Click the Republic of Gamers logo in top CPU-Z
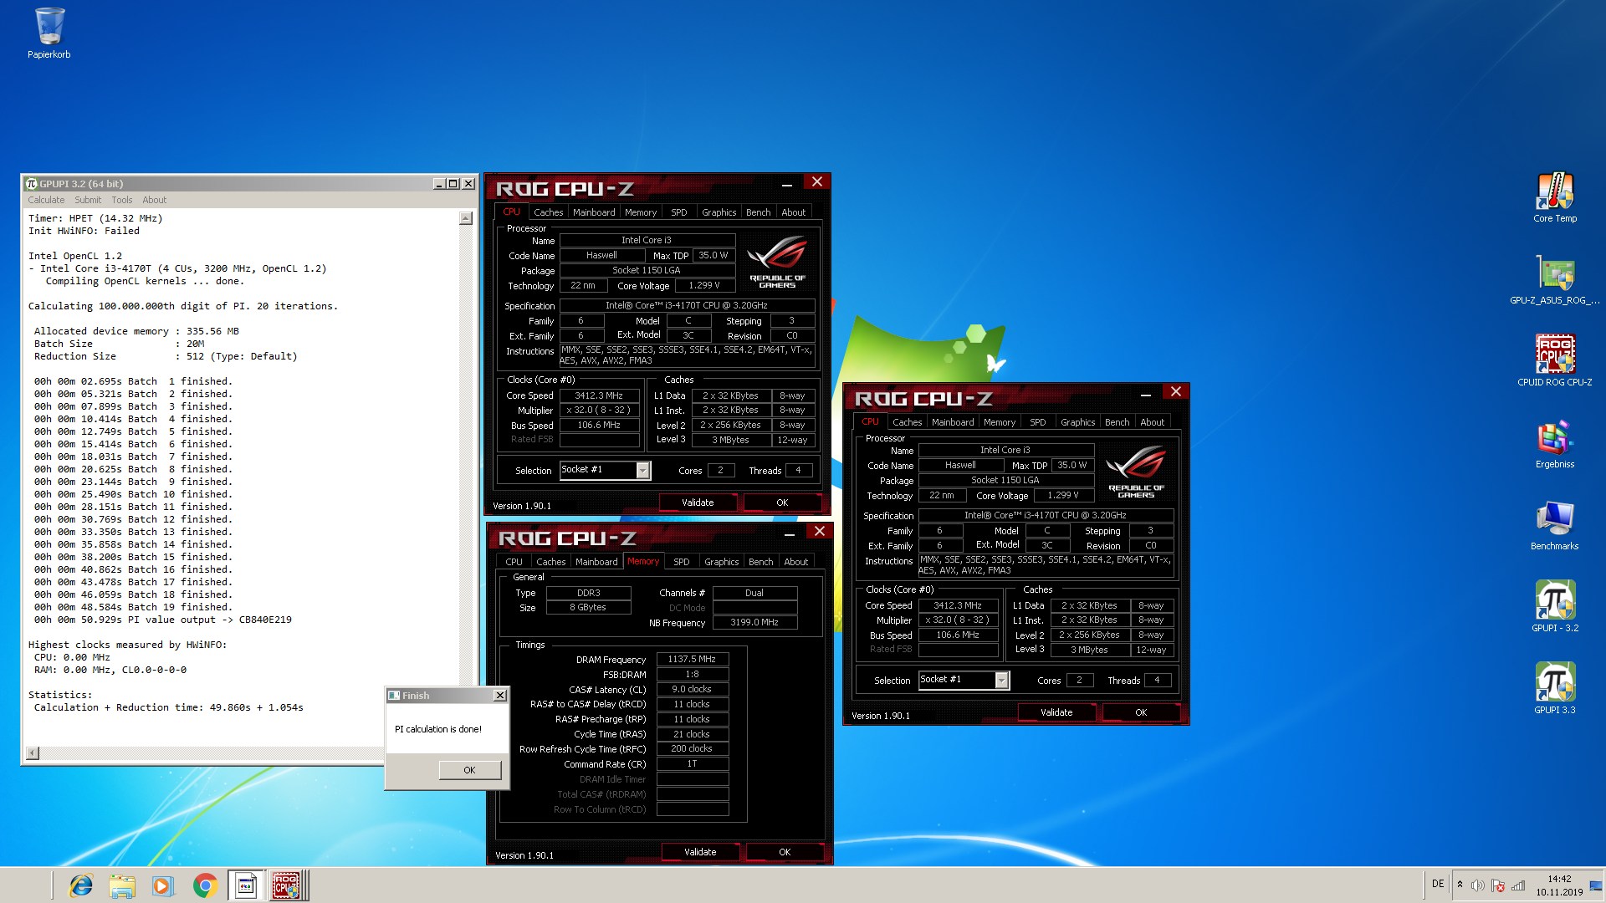This screenshot has height=903, width=1606. coord(778,262)
